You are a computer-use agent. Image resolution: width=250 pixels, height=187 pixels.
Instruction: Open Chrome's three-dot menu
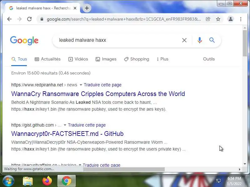(x=241, y=19)
